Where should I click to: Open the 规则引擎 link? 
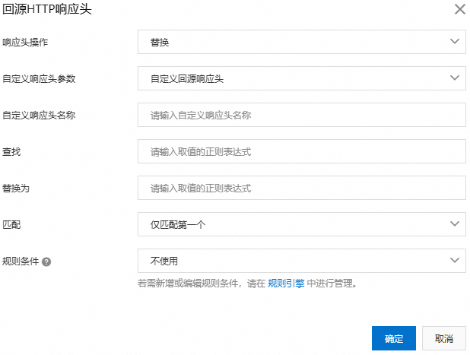click(x=286, y=283)
